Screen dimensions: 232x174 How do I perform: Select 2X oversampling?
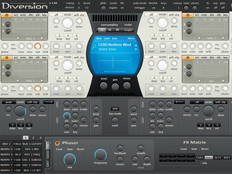pyautogui.click(x=102, y=30)
